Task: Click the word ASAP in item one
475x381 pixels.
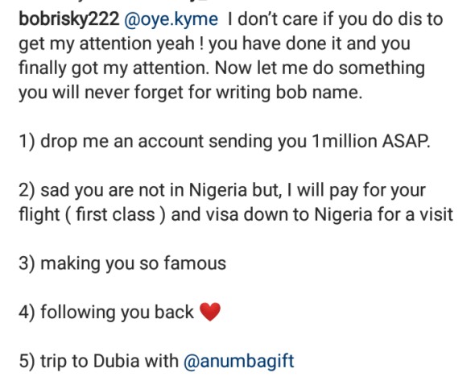Action: (x=406, y=141)
